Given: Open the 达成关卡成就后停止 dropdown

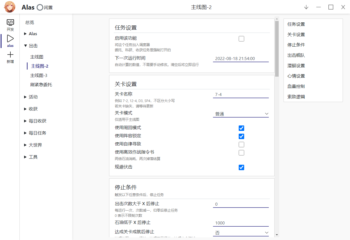Looking at the screenshot, I should pos(241,233).
